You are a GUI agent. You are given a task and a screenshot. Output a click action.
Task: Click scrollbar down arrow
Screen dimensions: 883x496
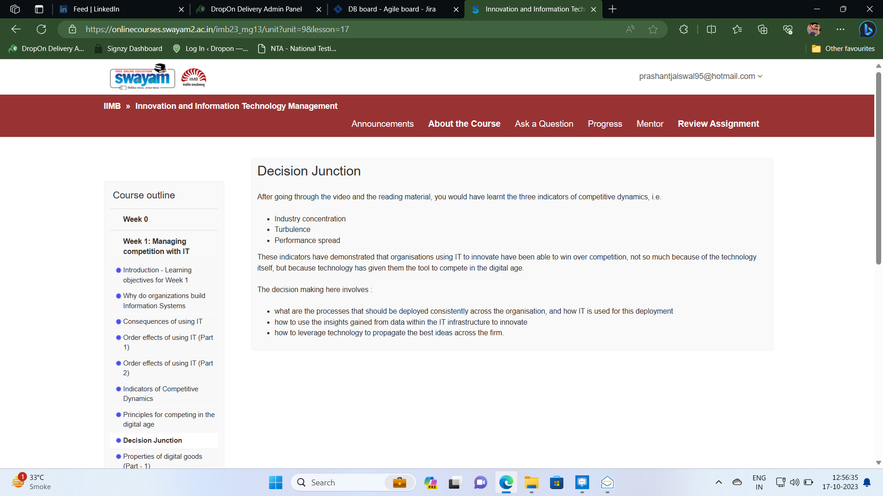pyautogui.click(x=878, y=463)
